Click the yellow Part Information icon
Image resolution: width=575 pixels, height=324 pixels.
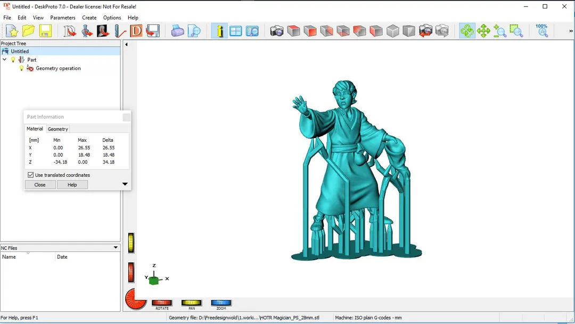tap(219, 31)
